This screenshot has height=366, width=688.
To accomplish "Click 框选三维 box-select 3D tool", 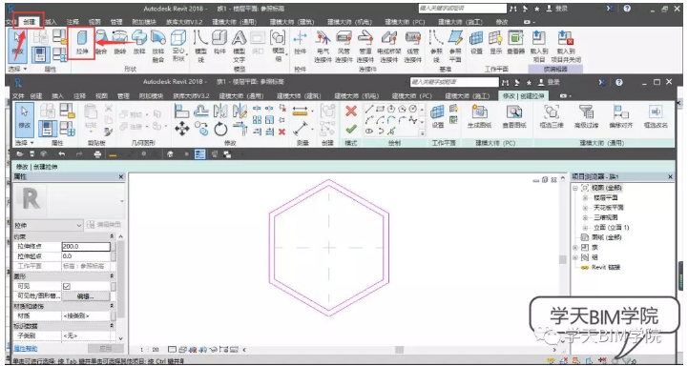I will 552,116.
